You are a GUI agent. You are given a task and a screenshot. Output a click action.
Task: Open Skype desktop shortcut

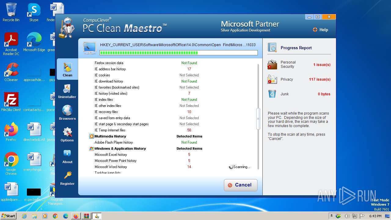tap(34, 12)
